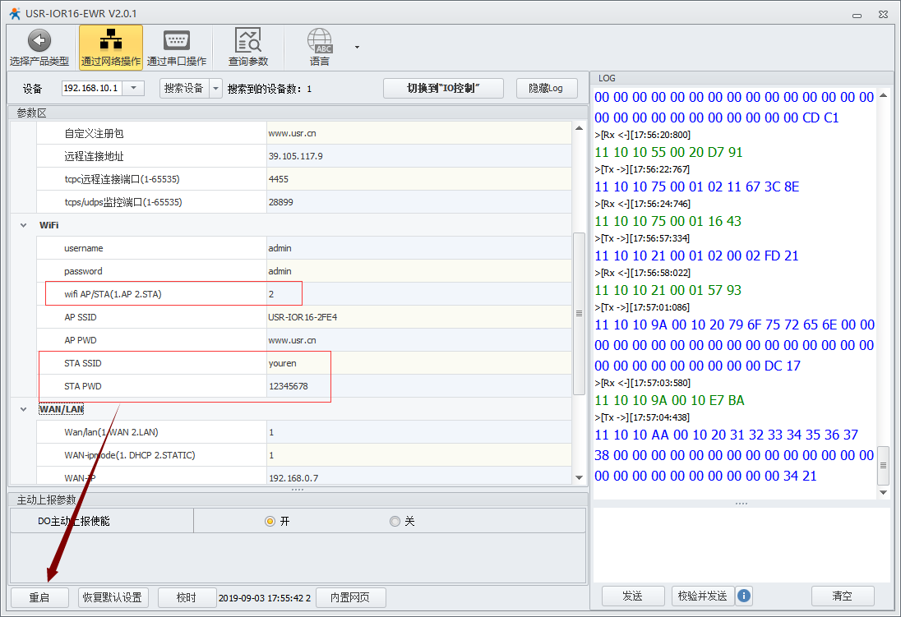Viewport: 901px width, 617px height.
Task: Click the STA SSID value youren
Action: [419, 363]
